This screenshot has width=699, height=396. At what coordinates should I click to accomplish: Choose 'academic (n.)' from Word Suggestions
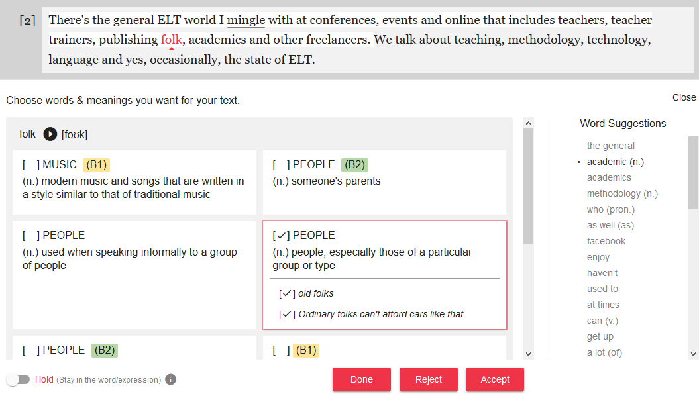tap(615, 162)
